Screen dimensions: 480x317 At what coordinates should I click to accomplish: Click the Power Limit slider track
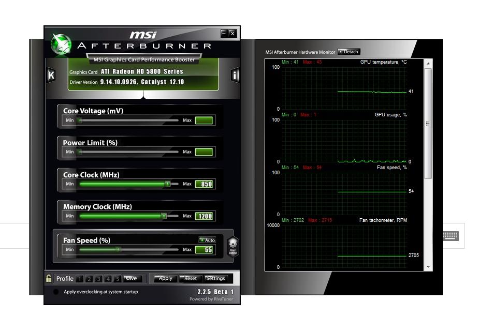[128, 152]
